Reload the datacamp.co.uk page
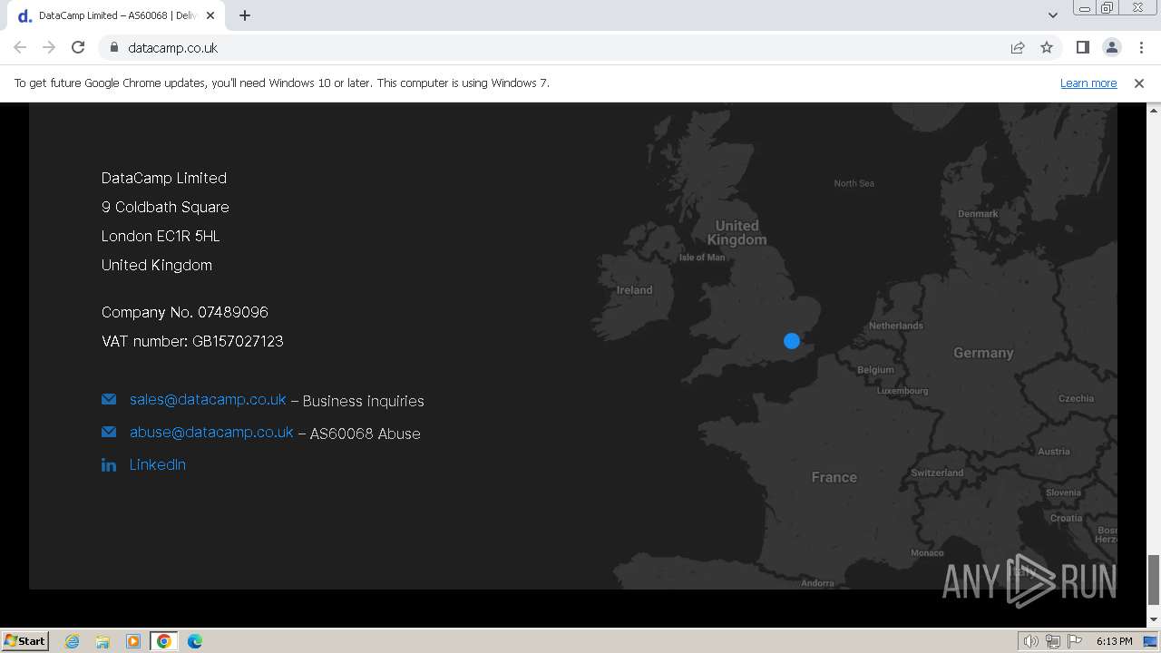Viewport: 1161px width, 653px height. (78, 47)
